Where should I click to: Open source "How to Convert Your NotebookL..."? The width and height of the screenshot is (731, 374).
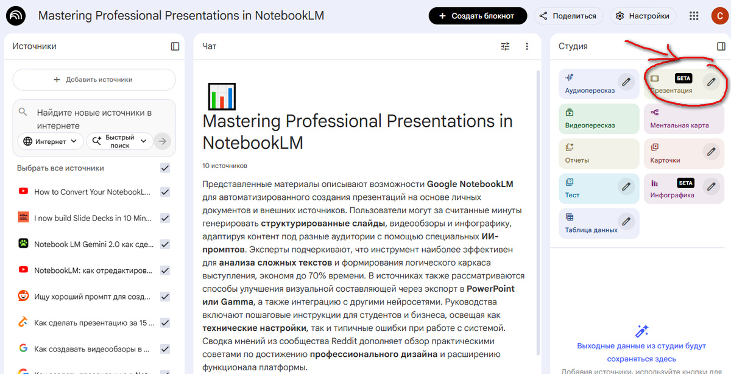tap(92, 192)
